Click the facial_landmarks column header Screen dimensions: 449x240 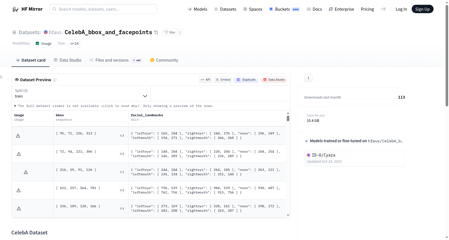pyautogui.click(x=207, y=118)
